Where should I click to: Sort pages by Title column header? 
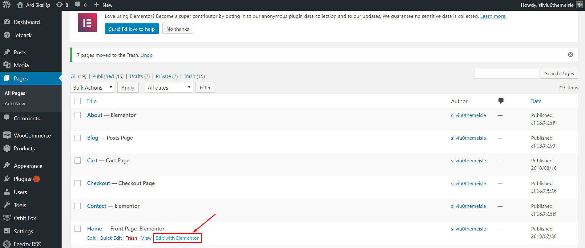pos(91,101)
